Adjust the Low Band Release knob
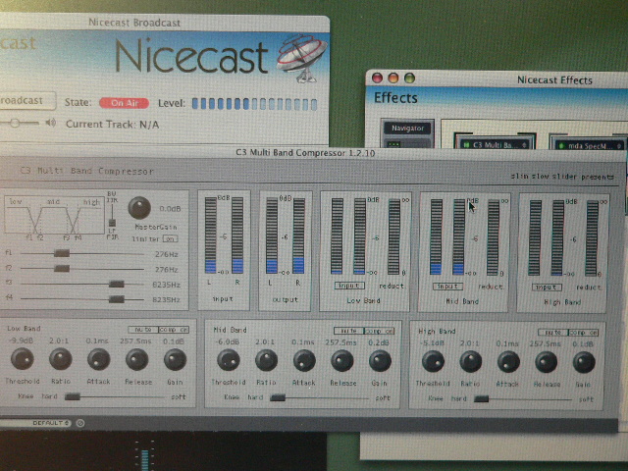The height and width of the screenshot is (471, 628). click(x=137, y=360)
